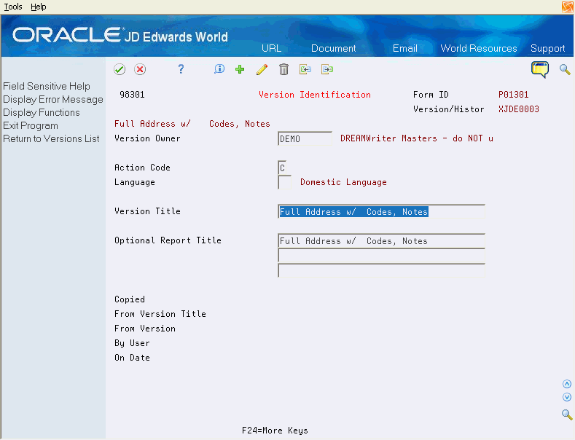The width and height of the screenshot is (575, 440).
Task: Click the version value XJDE0003
Action: (x=519, y=109)
